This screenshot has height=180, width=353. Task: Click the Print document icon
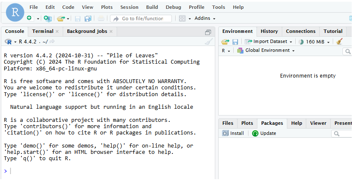101,19
